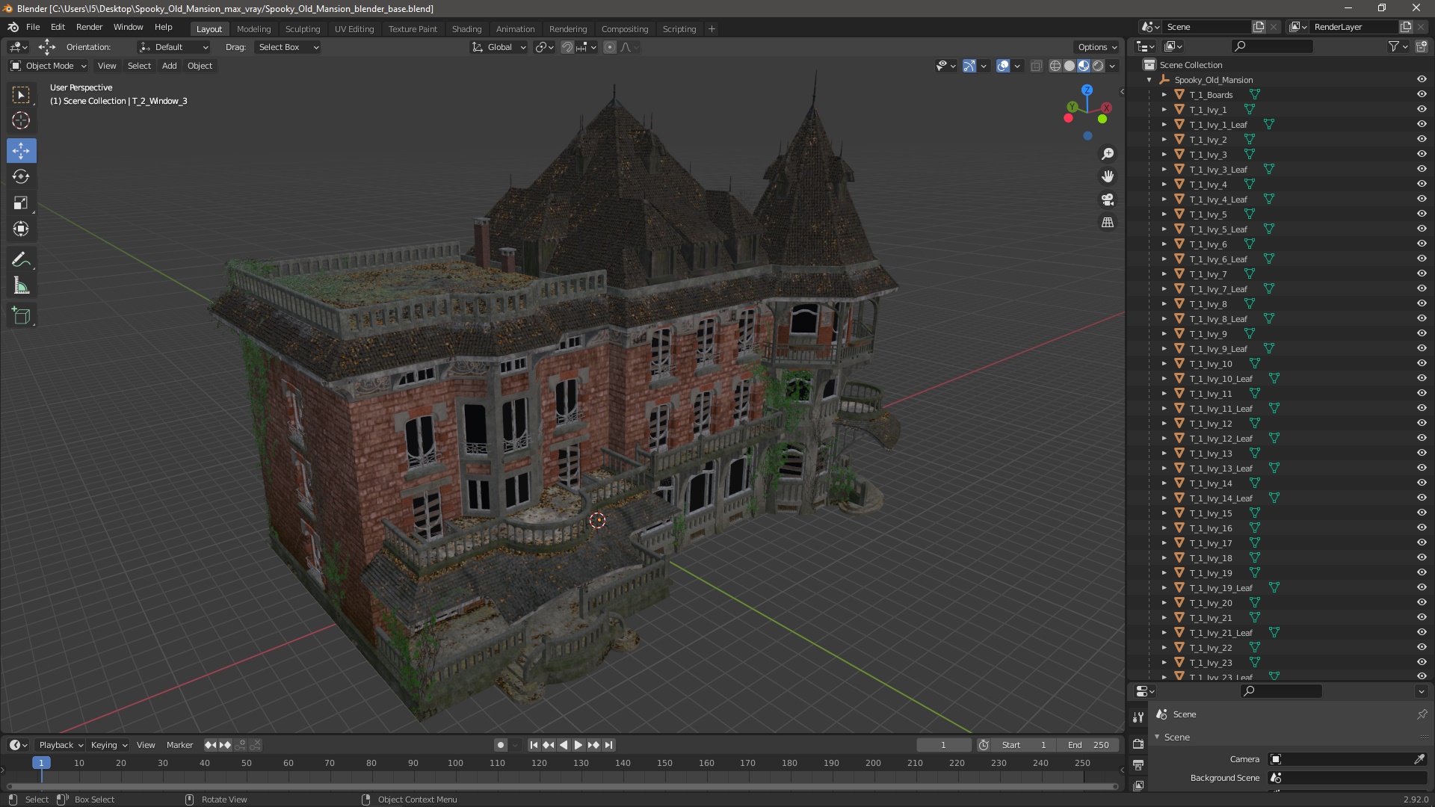Activate the Rotate tool
The height and width of the screenshot is (807, 1435).
click(x=21, y=177)
